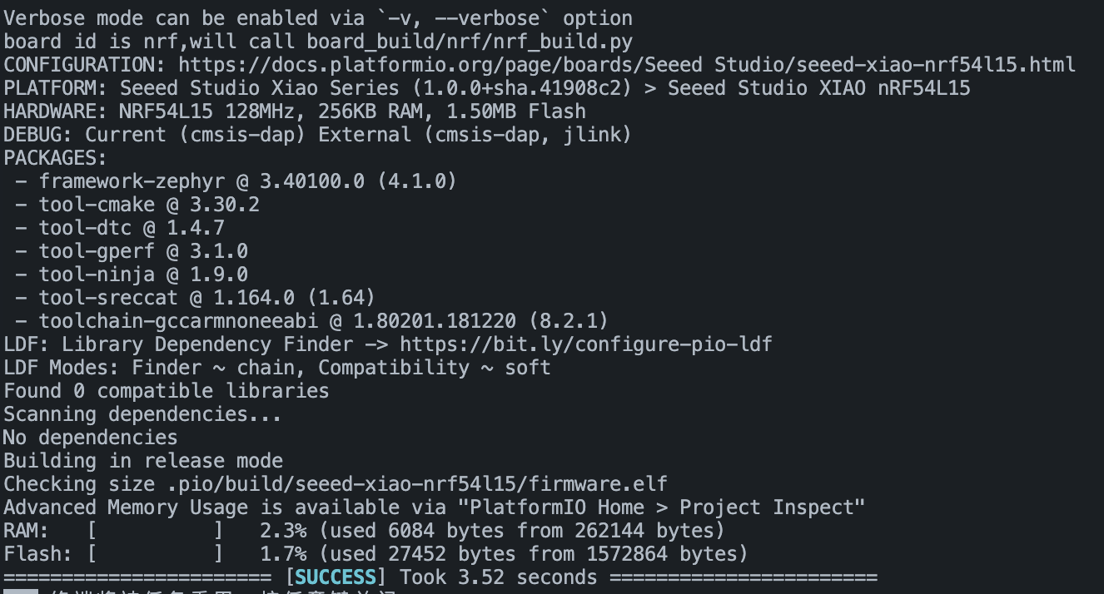Select the tool-sreccat package line
The height and width of the screenshot is (594, 1104).
[196, 298]
